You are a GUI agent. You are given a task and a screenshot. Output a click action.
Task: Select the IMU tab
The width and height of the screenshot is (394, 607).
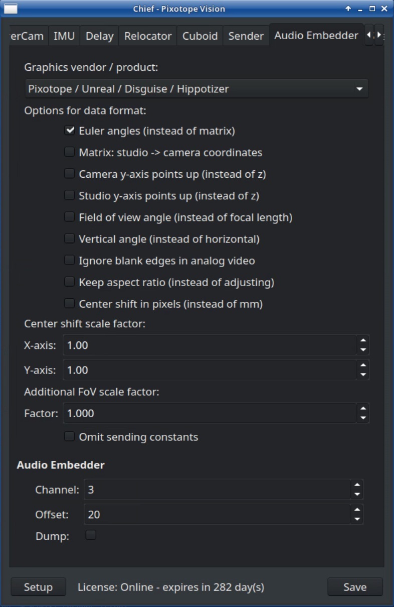pyautogui.click(x=64, y=36)
